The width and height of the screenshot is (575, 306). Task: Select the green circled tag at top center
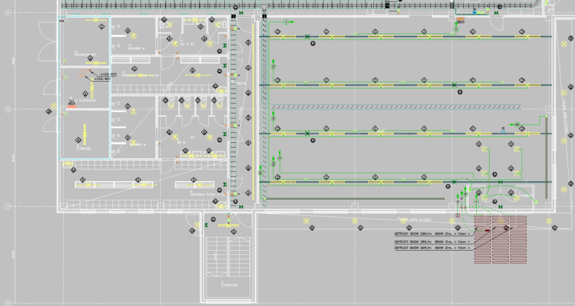[x=287, y=21]
